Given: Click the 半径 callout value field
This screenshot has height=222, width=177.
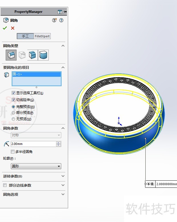Looking at the screenshot, I should 166,184.
